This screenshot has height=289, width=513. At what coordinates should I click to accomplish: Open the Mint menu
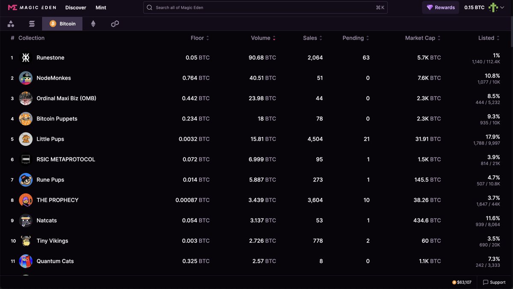(x=101, y=7)
